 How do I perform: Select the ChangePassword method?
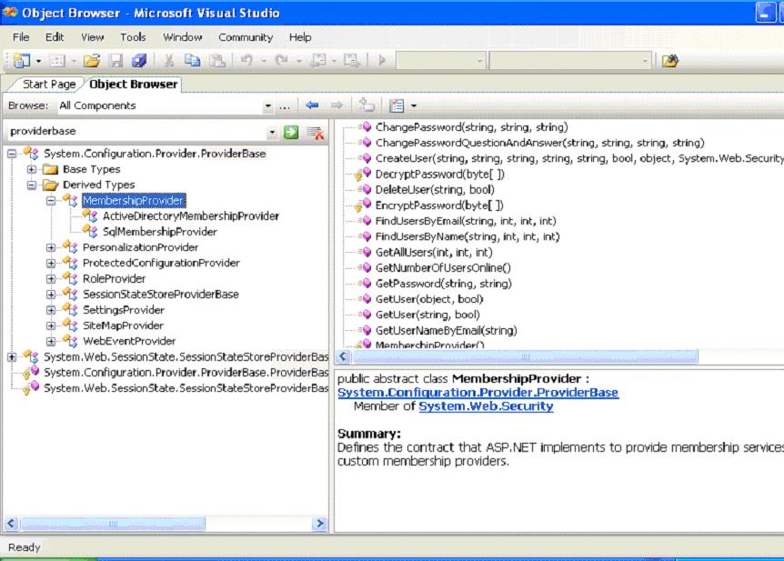click(471, 127)
